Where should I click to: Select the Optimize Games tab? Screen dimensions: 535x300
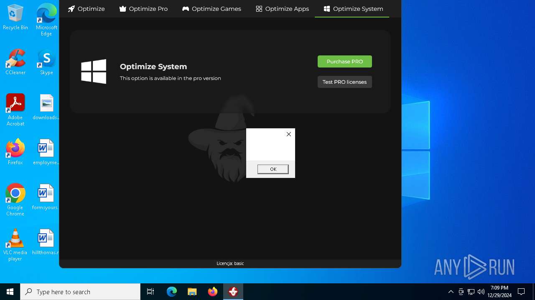pyautogui.click(x=211, y=9)
